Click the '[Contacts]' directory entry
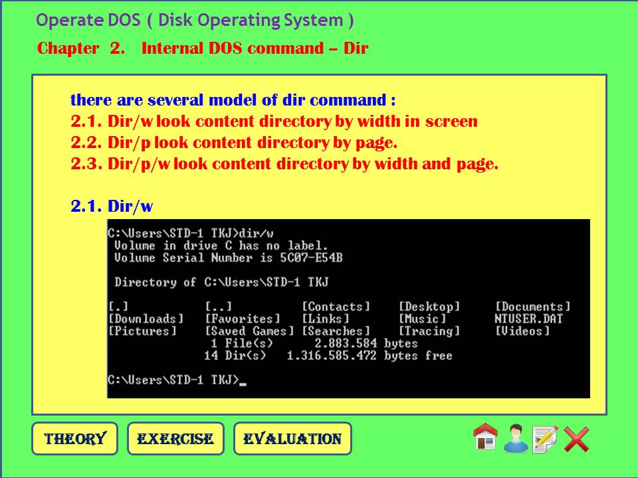638x478 pixels. [336, 307]
